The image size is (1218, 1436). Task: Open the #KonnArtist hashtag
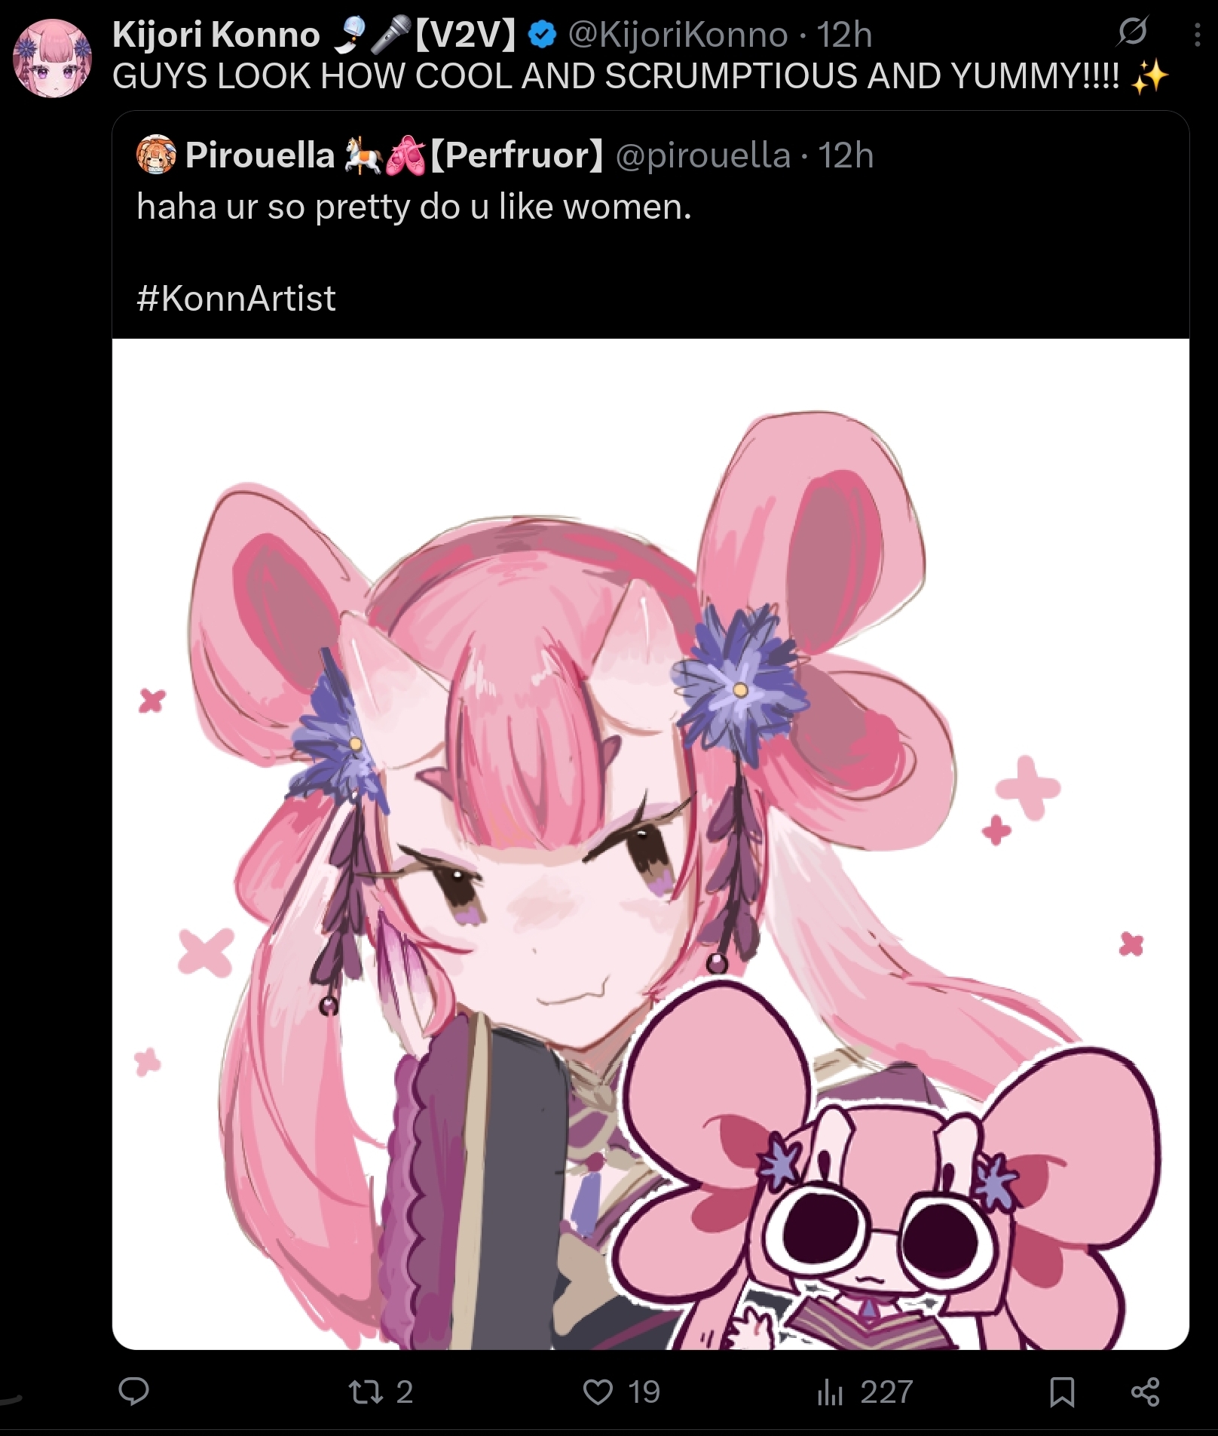[x=236, y=299]
